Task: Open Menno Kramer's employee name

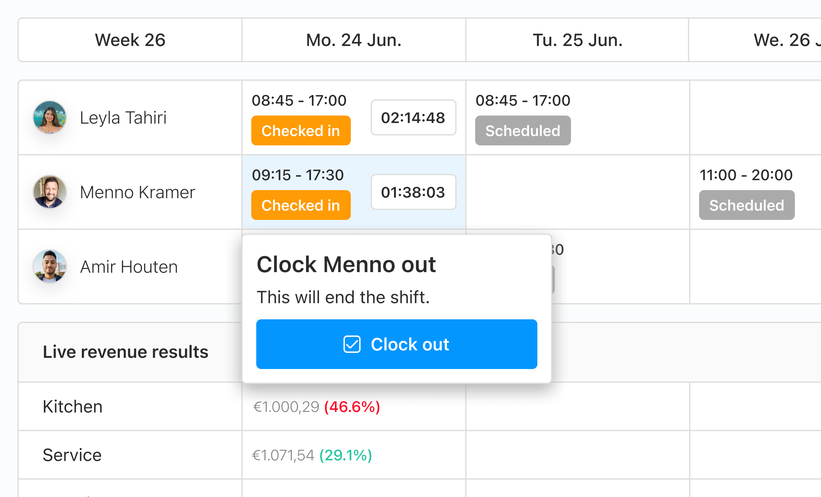Action: pos(137,192)
